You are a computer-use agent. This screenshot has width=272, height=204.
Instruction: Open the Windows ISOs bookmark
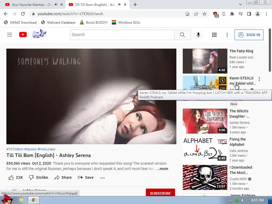coord(126,22)
